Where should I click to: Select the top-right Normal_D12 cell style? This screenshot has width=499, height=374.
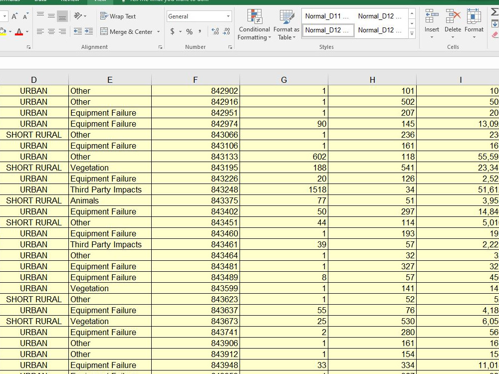click(380, 16)
